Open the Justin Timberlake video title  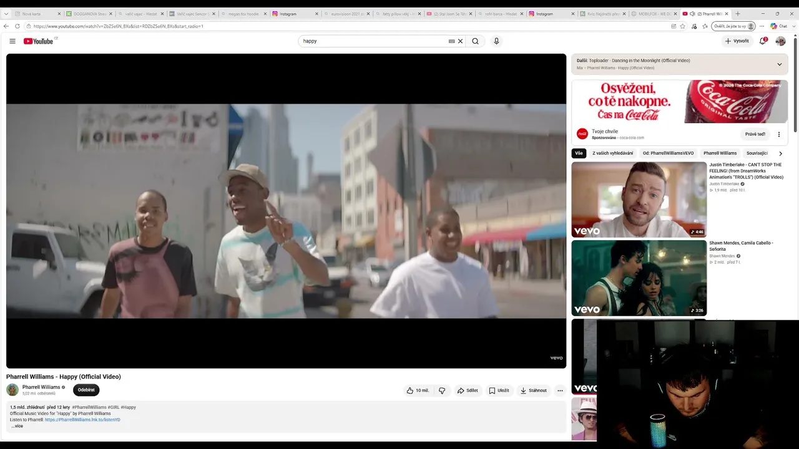pyautogui.click(x=746, y=171)
